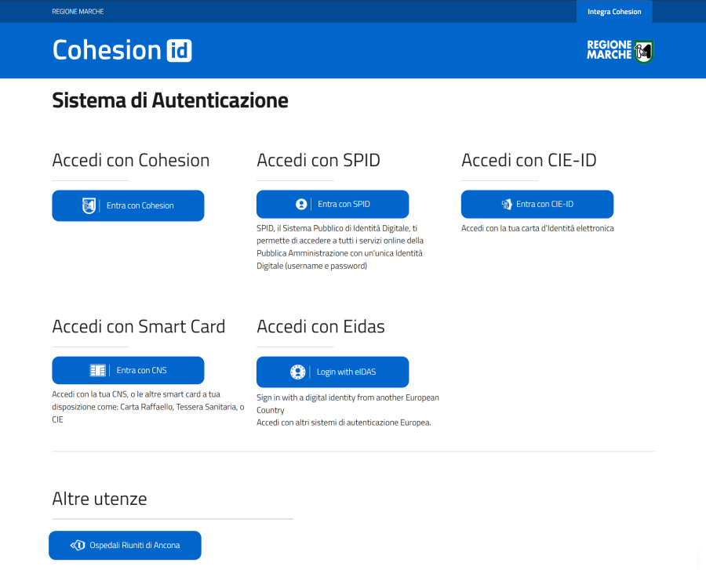Click the CIE-ID card icon
The image size is (706, 570).
tap(507, 205)
